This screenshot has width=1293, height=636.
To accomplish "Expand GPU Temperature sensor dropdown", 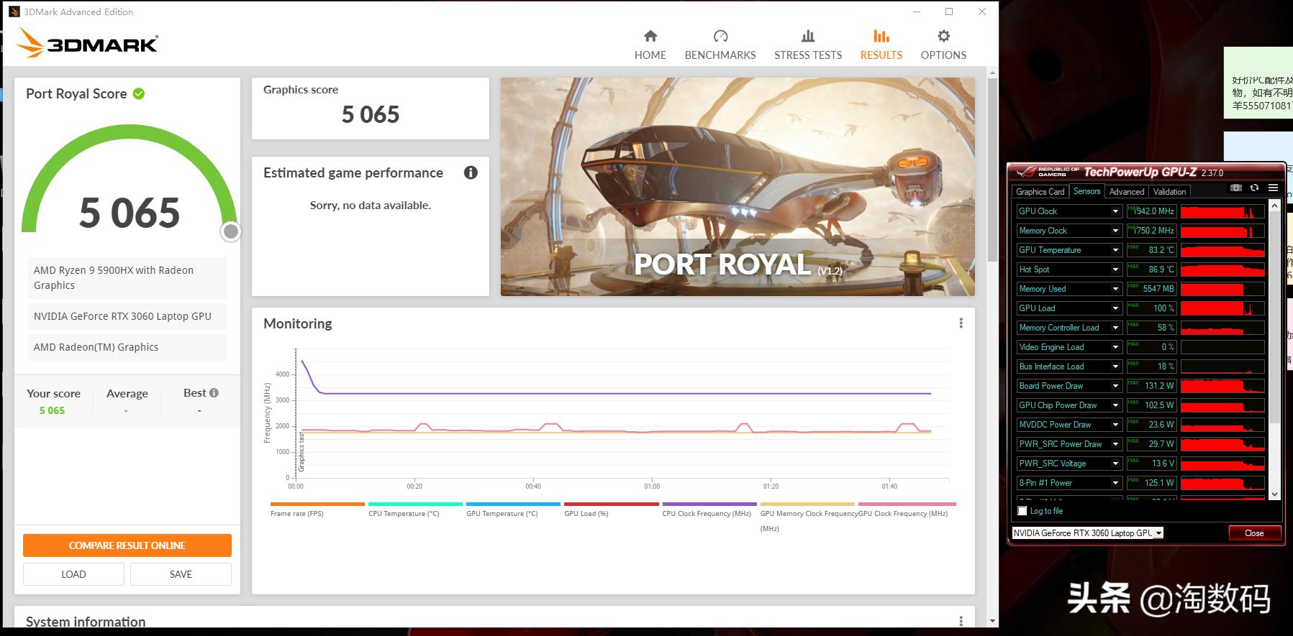I will (1115, 250).
